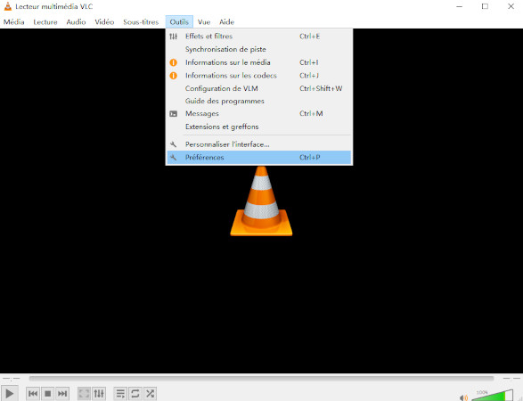
Task: Toggle fullscreen video mode button
Action: (x=84, y=394)
